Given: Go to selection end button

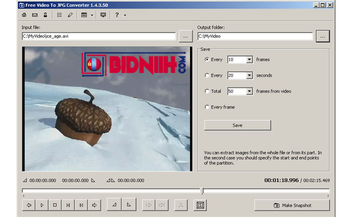Looking at the screenshot, I should click(x=162, y=205).
